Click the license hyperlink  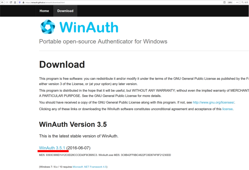coord(227,109)
